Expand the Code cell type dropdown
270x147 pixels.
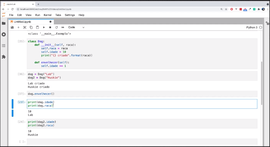click(x=76, y=27)
